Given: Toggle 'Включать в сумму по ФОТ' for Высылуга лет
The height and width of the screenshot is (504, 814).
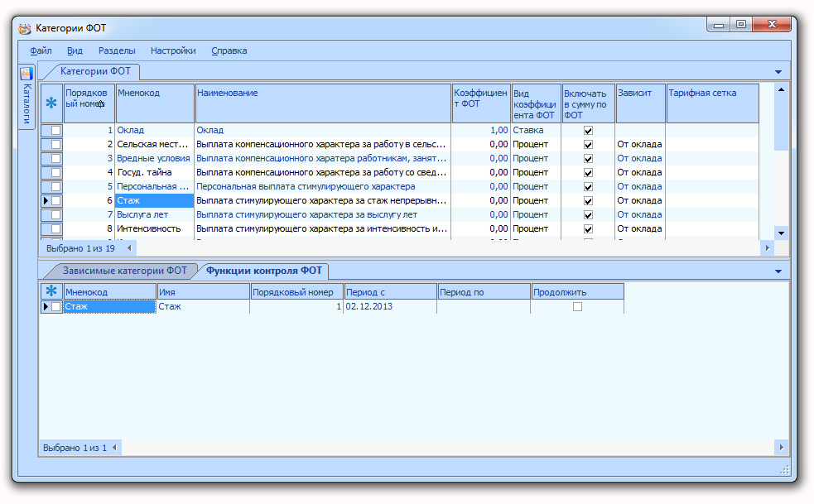Looking at the screenshot, I should [x=588, y=215].
